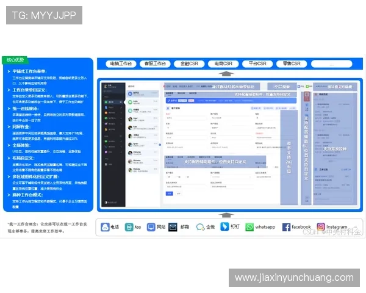Click the blue avatar of the first conversation
This screenshot has height=293, width=366.
pos(131,93)
